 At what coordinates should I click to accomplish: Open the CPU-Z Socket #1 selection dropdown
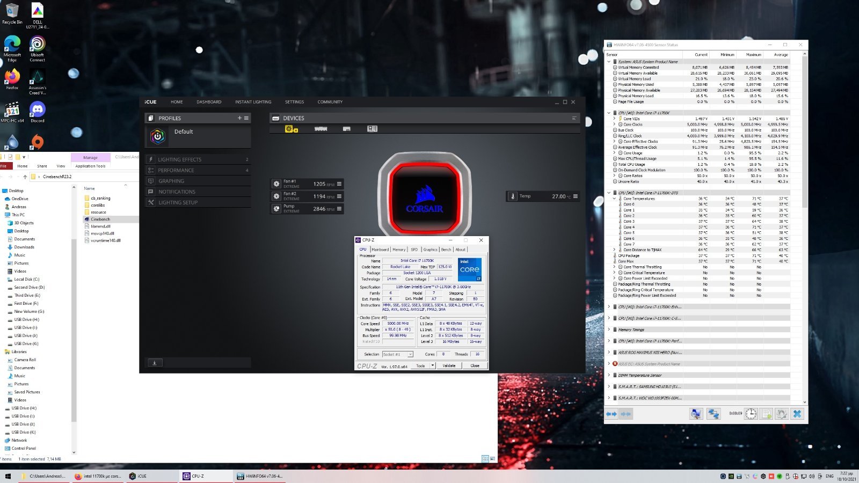coord(410,354)
